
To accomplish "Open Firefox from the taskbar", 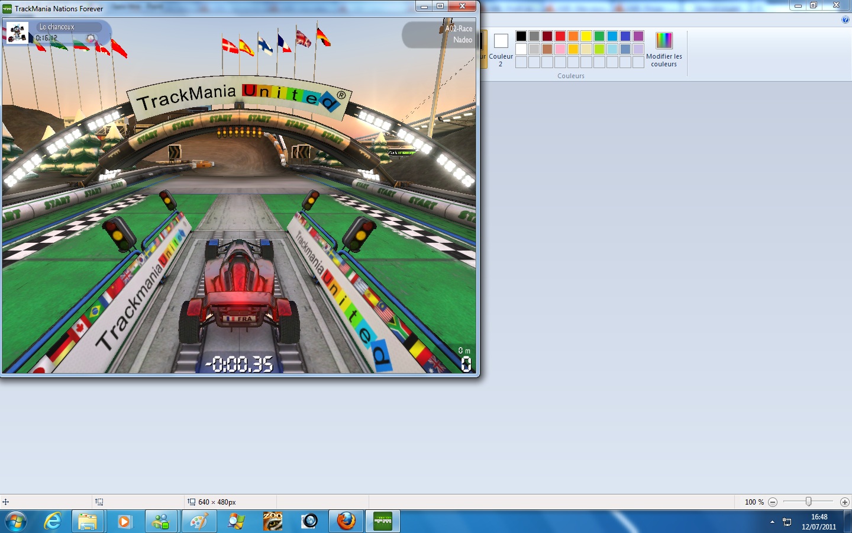I will click(346, 521).
